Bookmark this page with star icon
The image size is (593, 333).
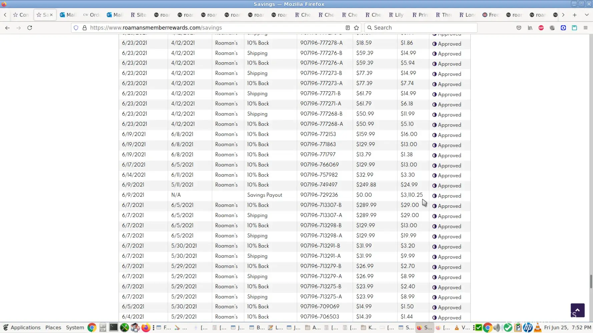coord(357,28)
